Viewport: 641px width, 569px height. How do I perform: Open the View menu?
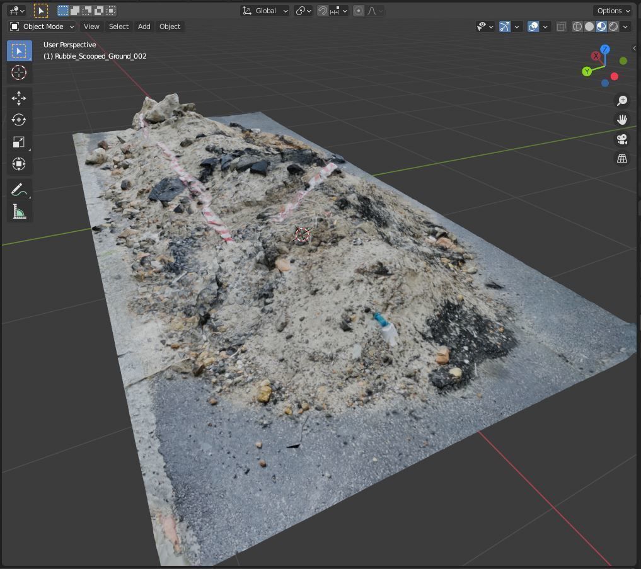(91, 26)
